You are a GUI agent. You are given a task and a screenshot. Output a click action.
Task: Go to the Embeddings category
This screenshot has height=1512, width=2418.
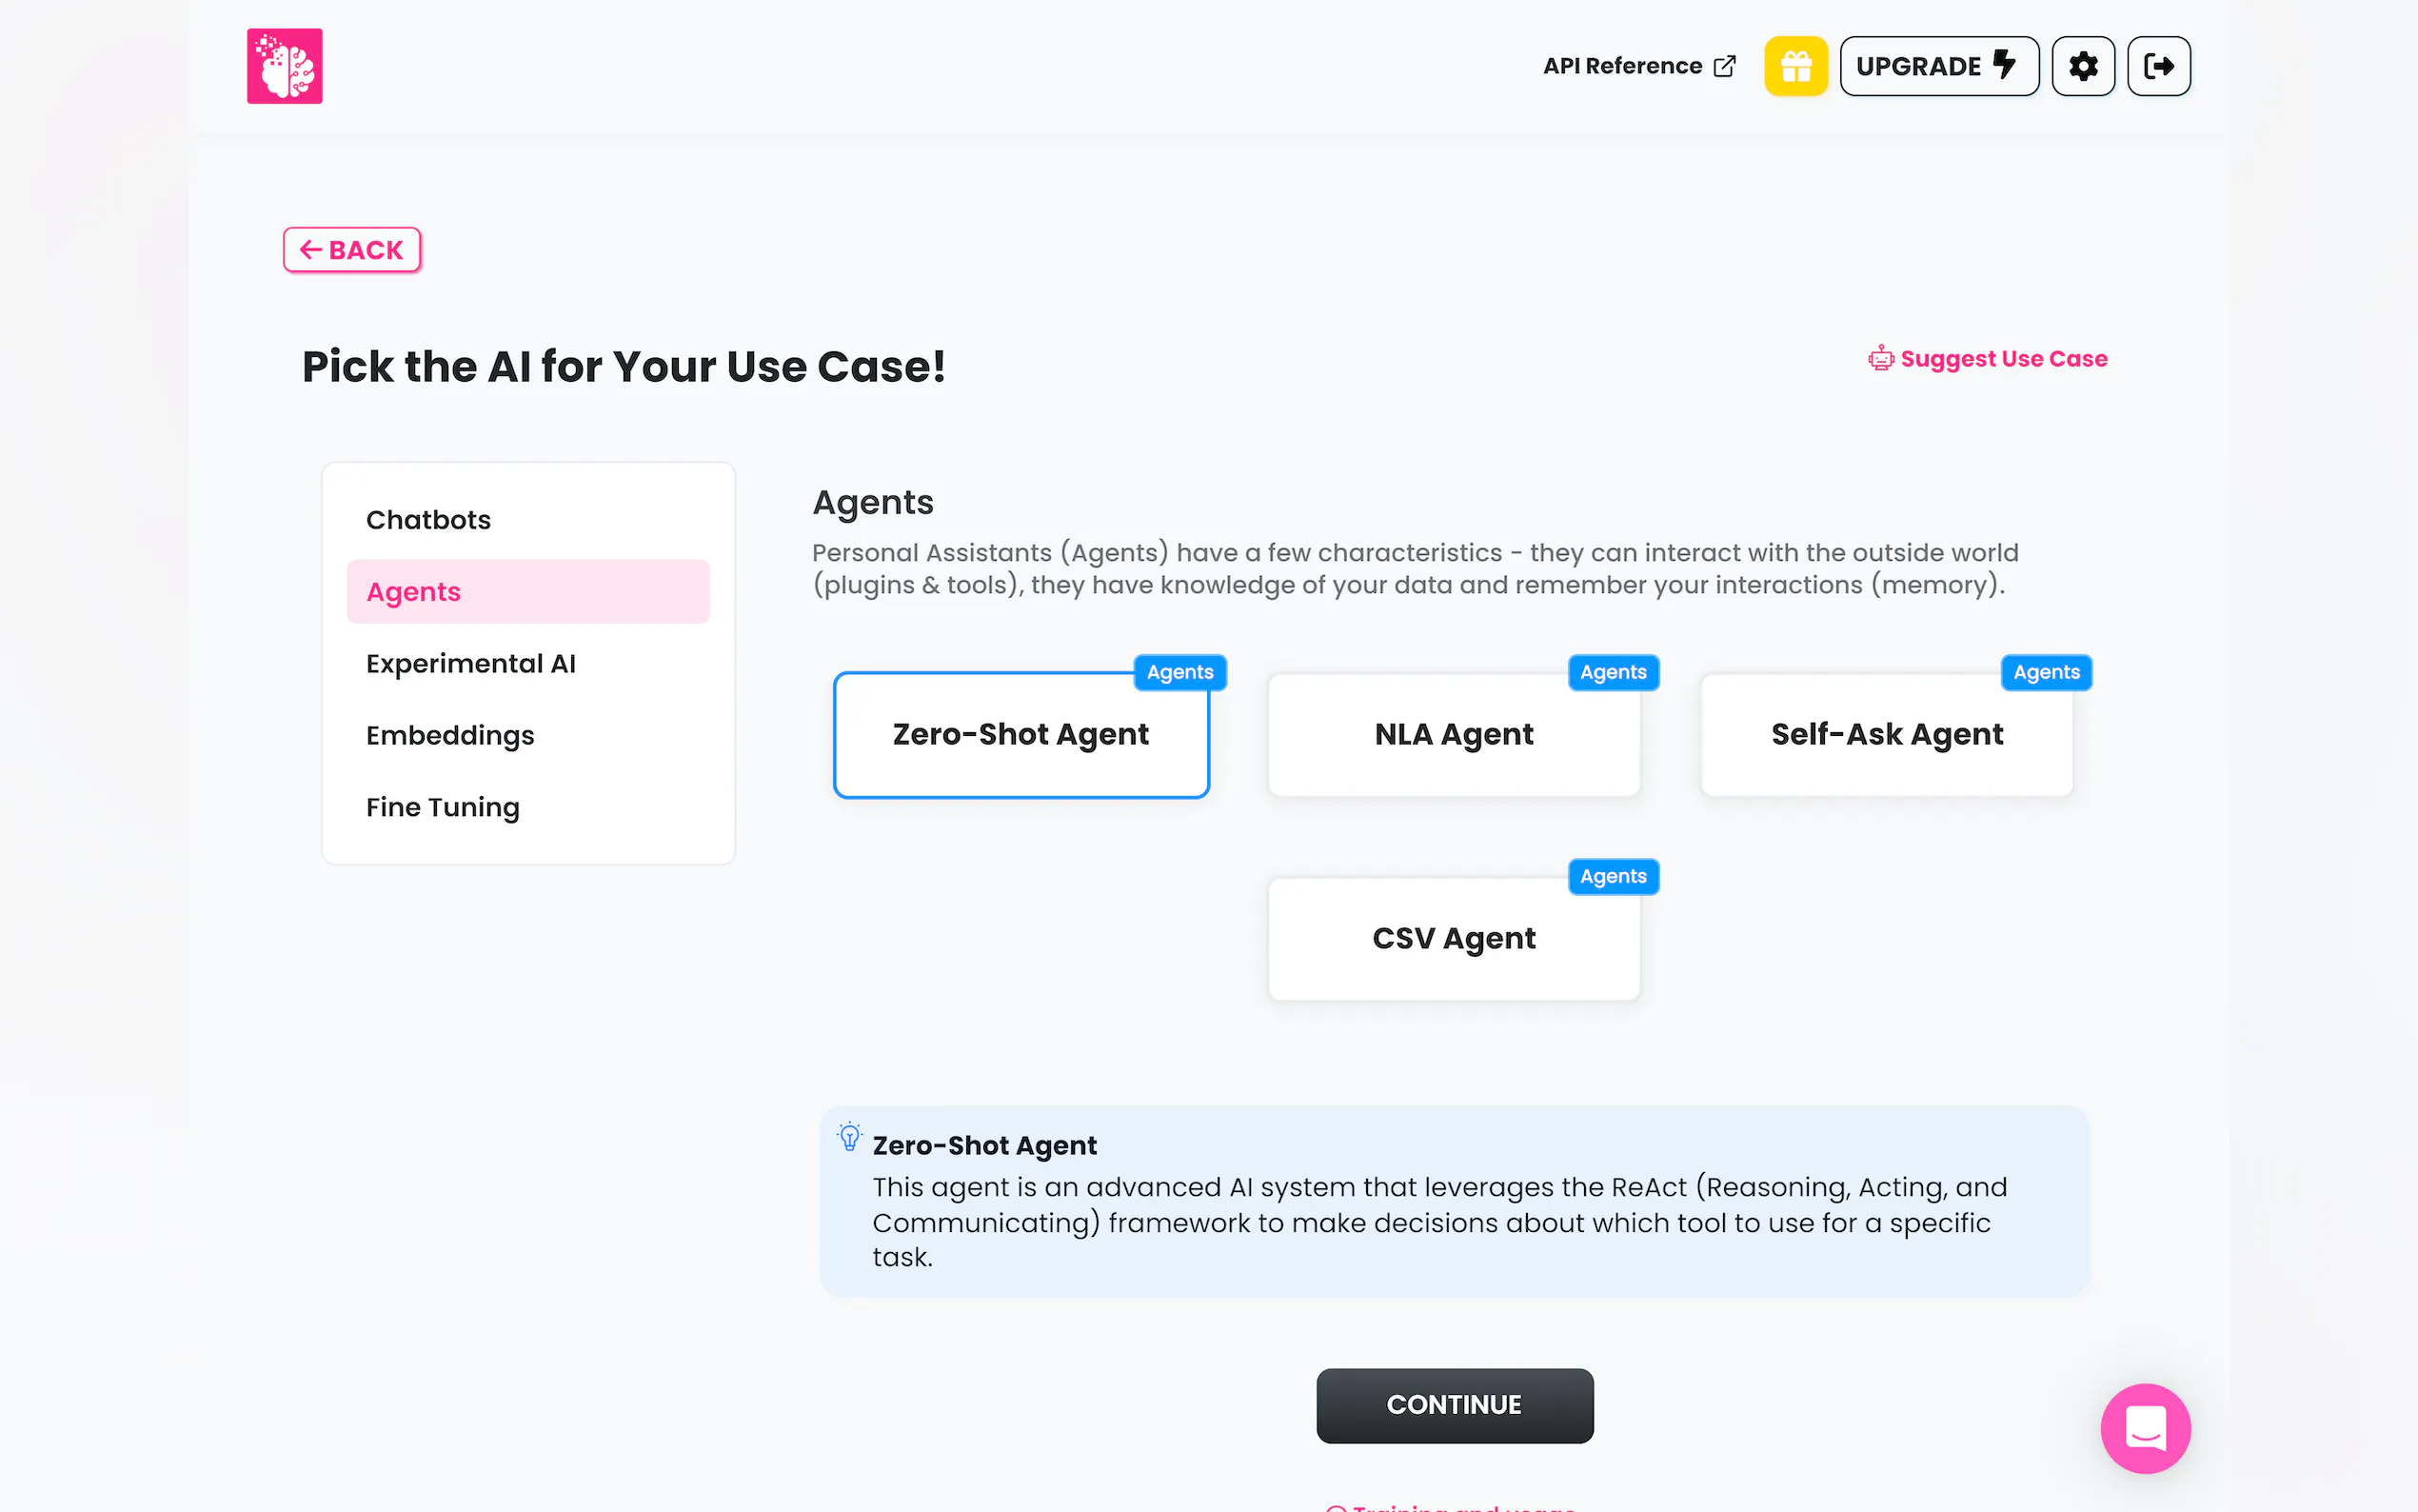tap(450, 736)
